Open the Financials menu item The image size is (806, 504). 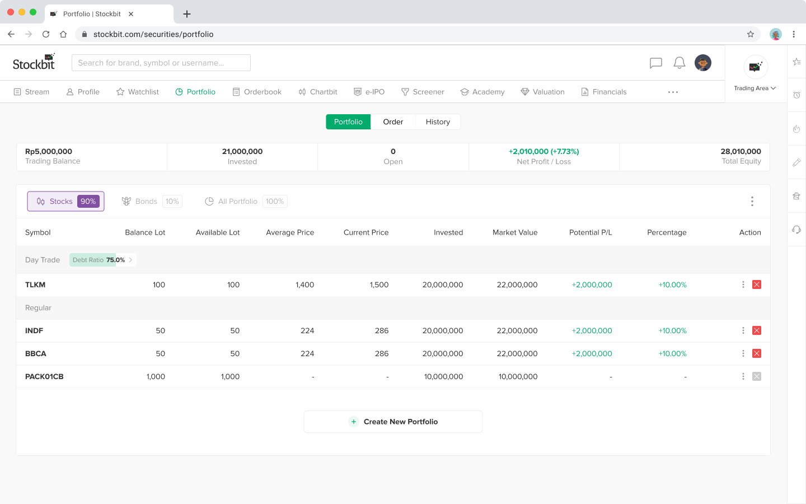point(604,92)
